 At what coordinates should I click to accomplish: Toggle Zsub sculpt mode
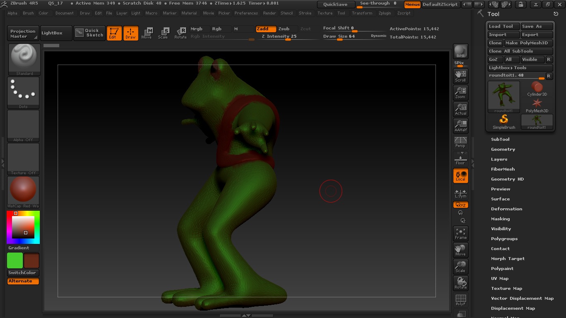tap(287, 29)
